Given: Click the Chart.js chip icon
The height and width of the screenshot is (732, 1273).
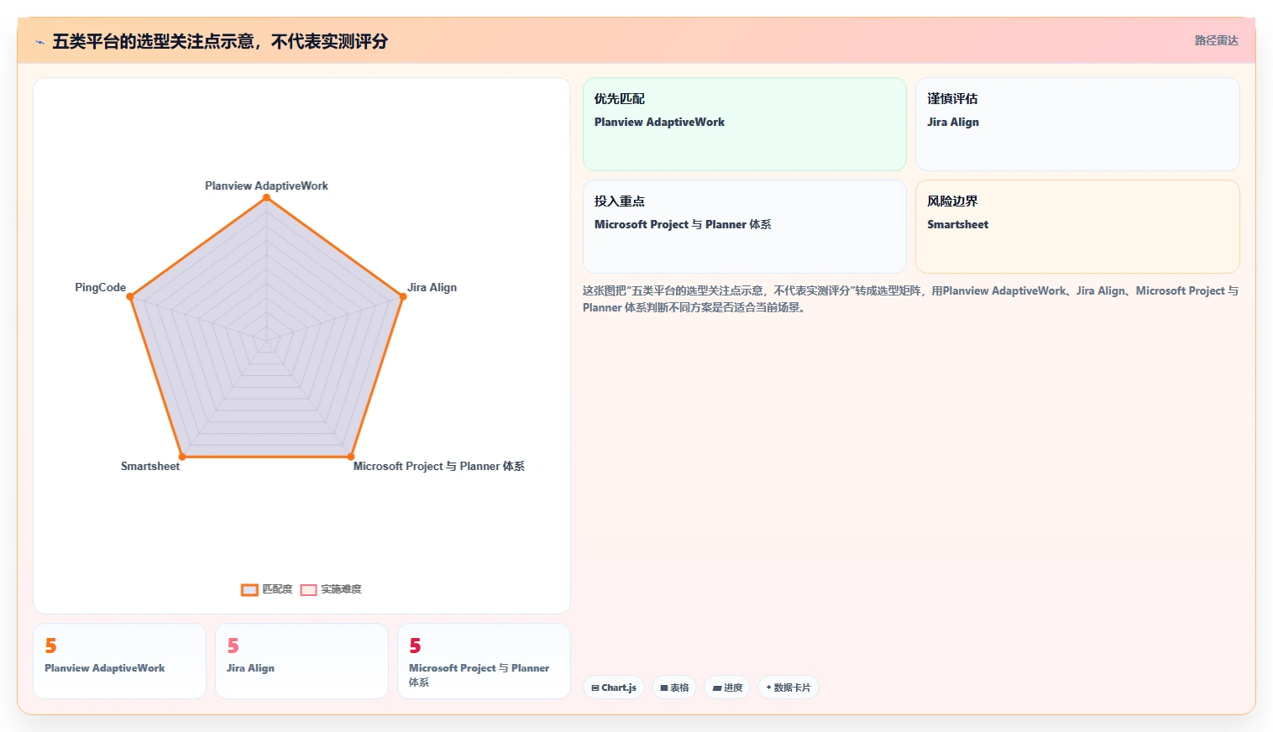Looking at the screenshot, I should 595,688.
